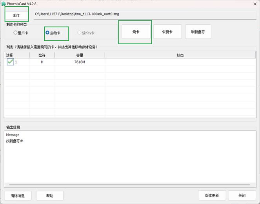Click the 状态 column header
This screenshot has width=260, height=204.
point(180,55)
